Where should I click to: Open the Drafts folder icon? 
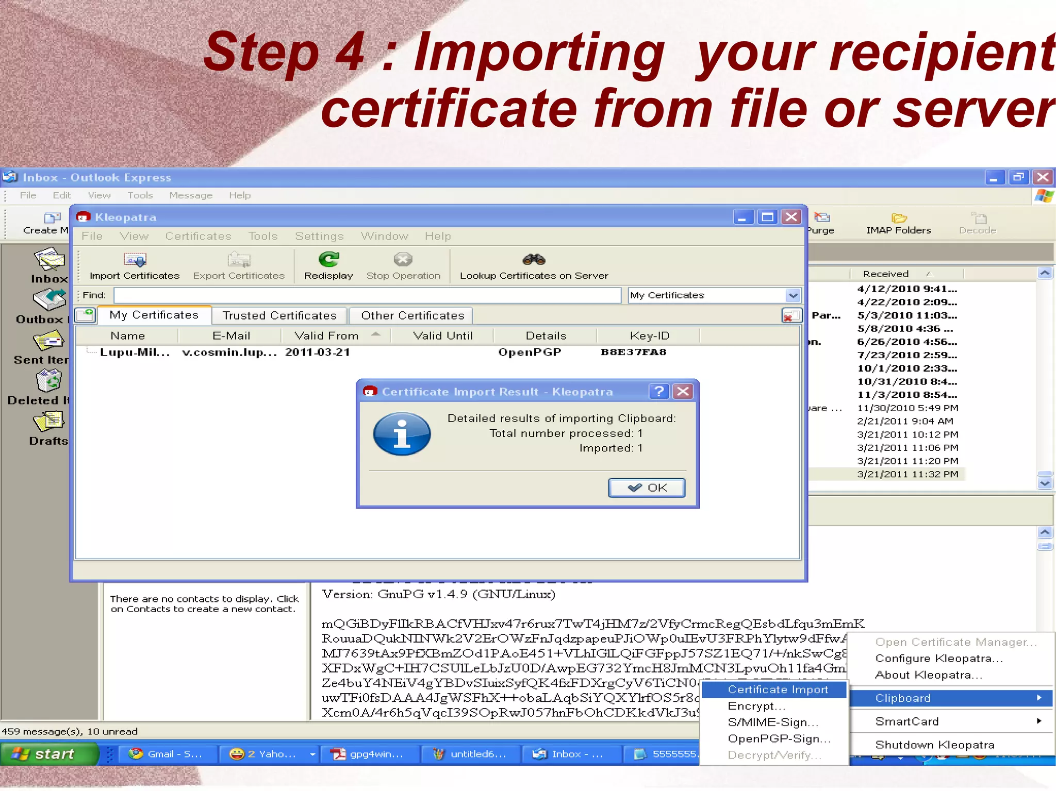coord(49,428)
